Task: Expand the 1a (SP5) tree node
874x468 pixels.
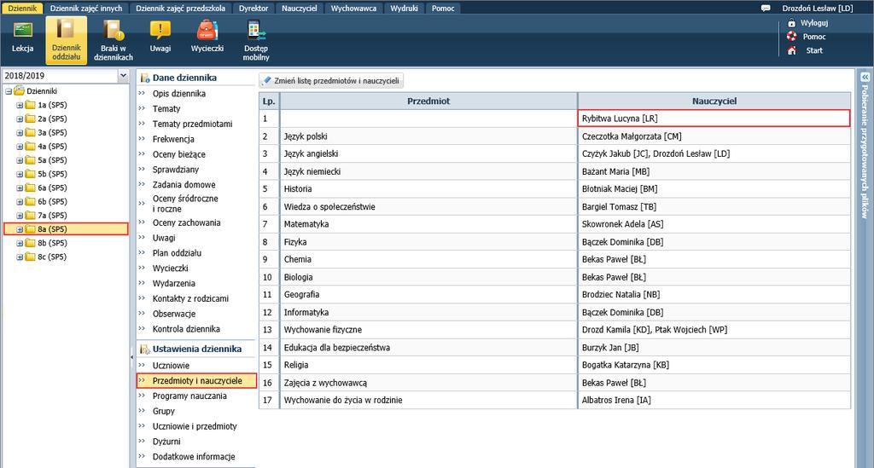Action: point(20,105)
